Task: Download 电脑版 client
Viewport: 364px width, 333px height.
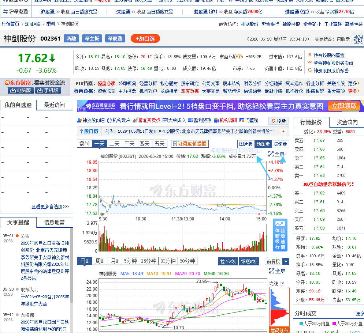Action: tap(21, 90)
